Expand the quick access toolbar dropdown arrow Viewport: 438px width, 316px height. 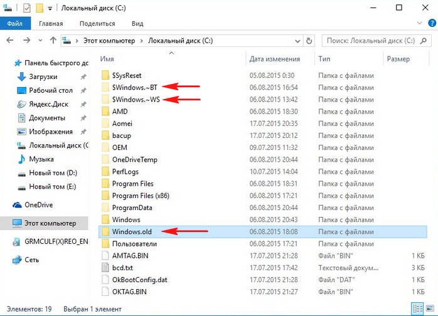(x=50, y=8)
